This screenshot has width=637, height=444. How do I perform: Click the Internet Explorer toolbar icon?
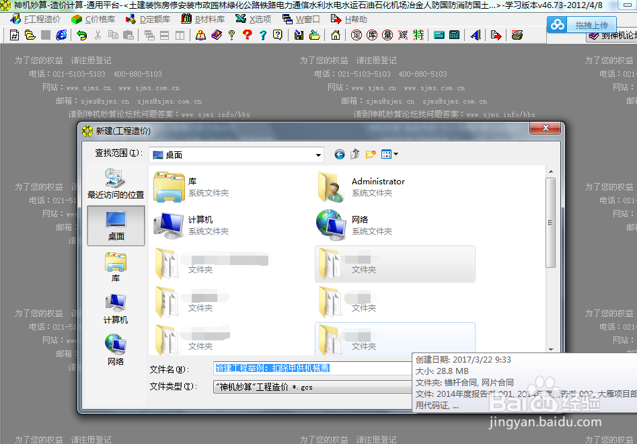tap(61, 36)
